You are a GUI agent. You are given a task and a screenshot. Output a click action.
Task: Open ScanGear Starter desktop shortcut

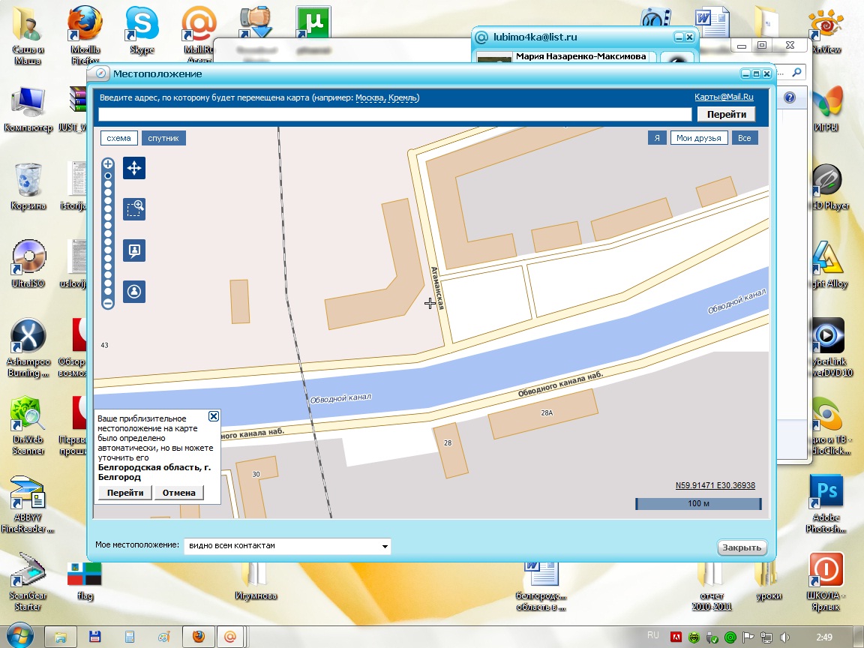[x=28, y=582]
